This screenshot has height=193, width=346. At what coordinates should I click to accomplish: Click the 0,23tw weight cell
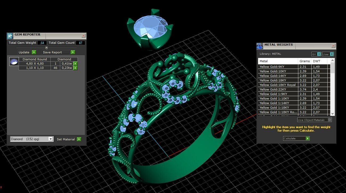(x=67, y=68)
